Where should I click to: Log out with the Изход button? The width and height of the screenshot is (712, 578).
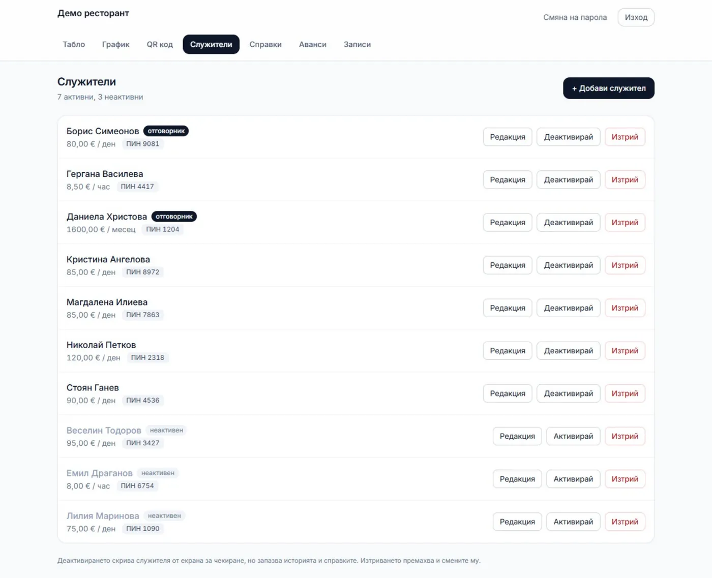click(636, 17)
